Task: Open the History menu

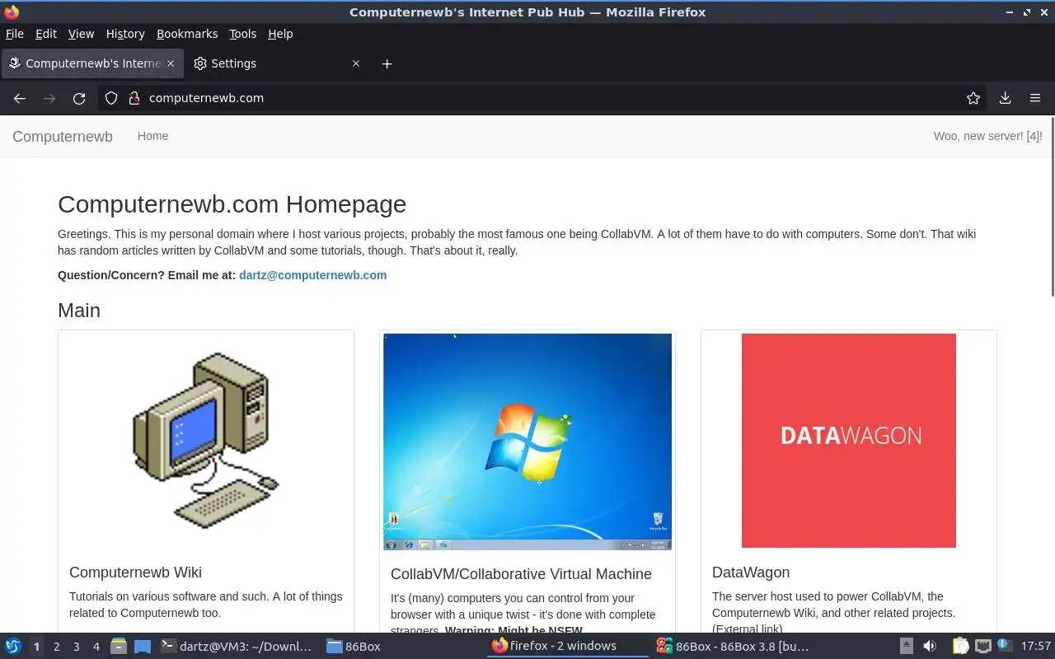Action: (125, 34)
